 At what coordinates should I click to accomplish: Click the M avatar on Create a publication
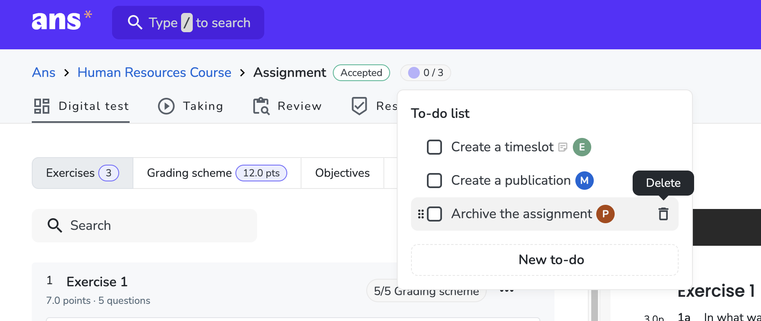584,181
